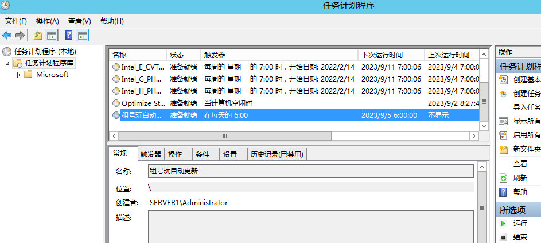Click the 2023/9/5 6:00:00 next run cell
The height and width of the screenshot is (243, 541).
[x=389, y=115]
